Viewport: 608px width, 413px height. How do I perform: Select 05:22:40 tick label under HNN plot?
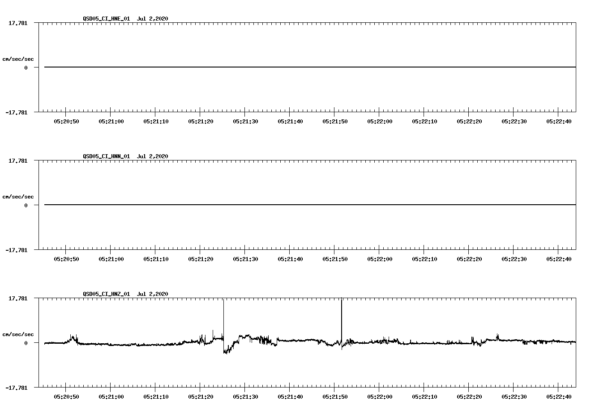[559, 259]
